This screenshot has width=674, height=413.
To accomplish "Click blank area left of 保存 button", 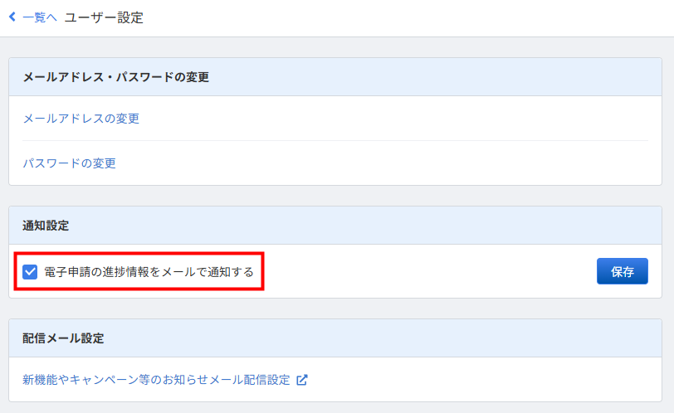I will click(x=432, y=271).
